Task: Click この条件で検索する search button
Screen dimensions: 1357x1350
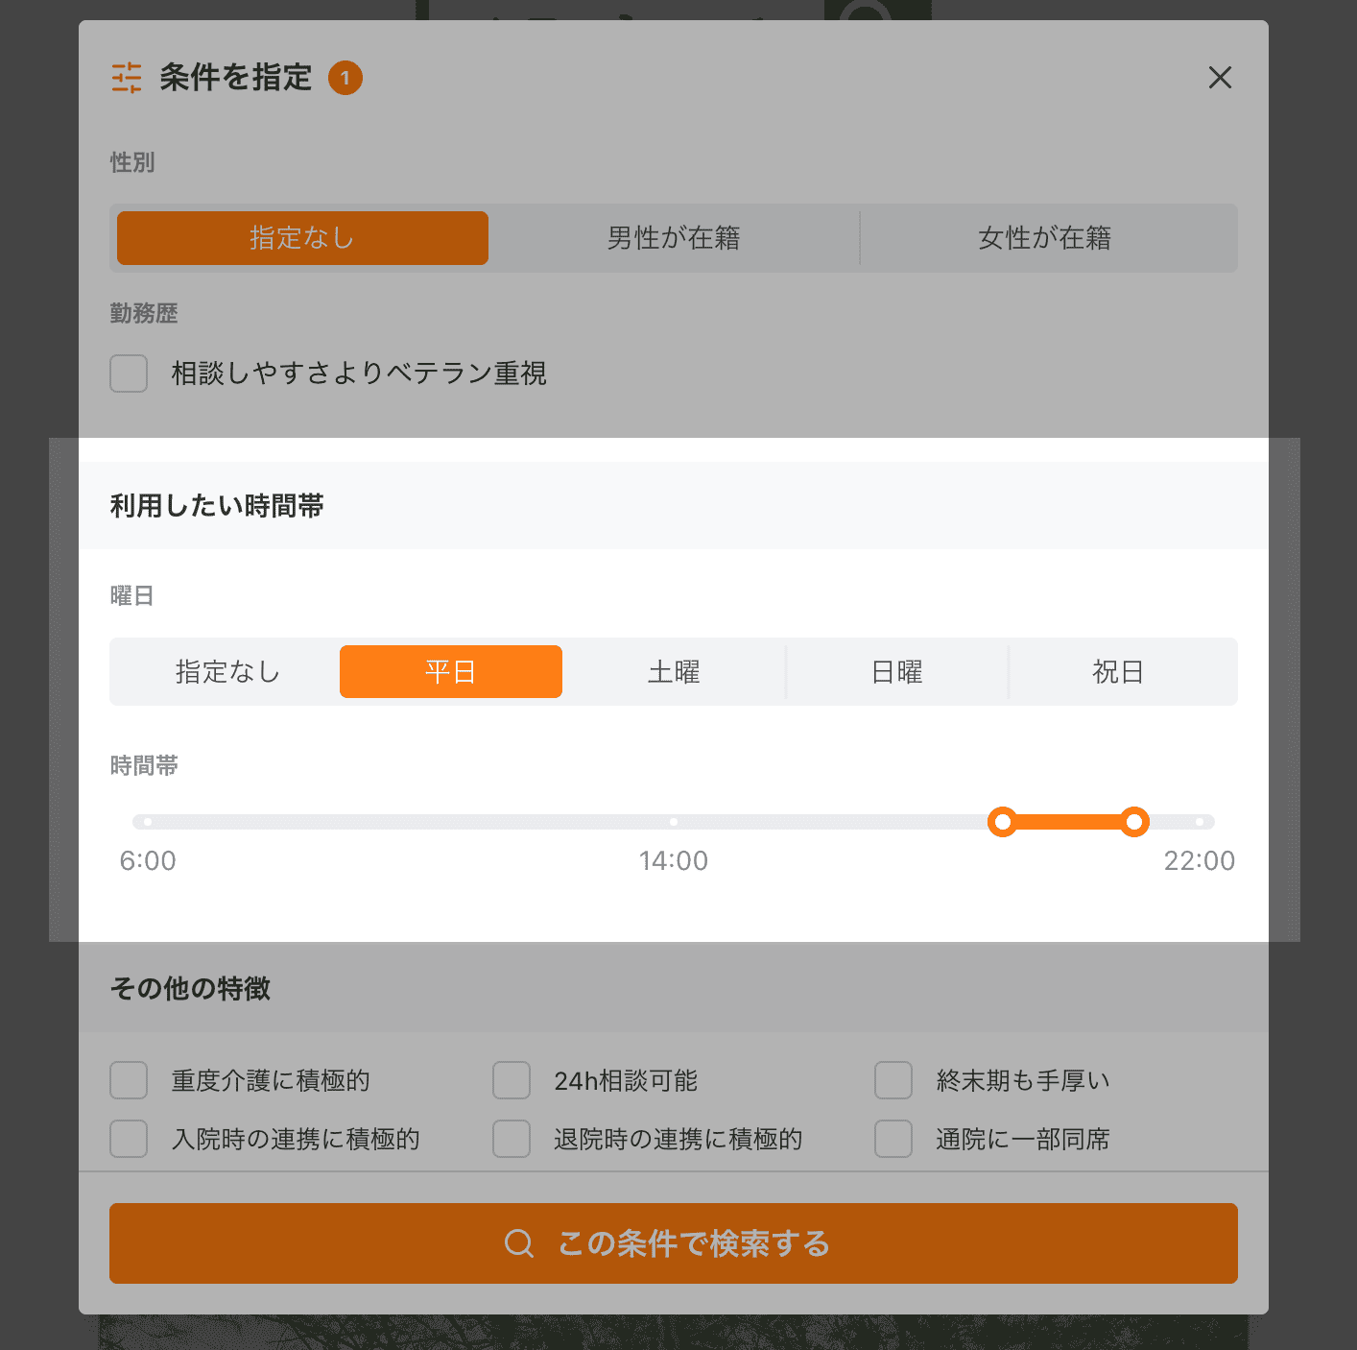Action: (674, 1243)
